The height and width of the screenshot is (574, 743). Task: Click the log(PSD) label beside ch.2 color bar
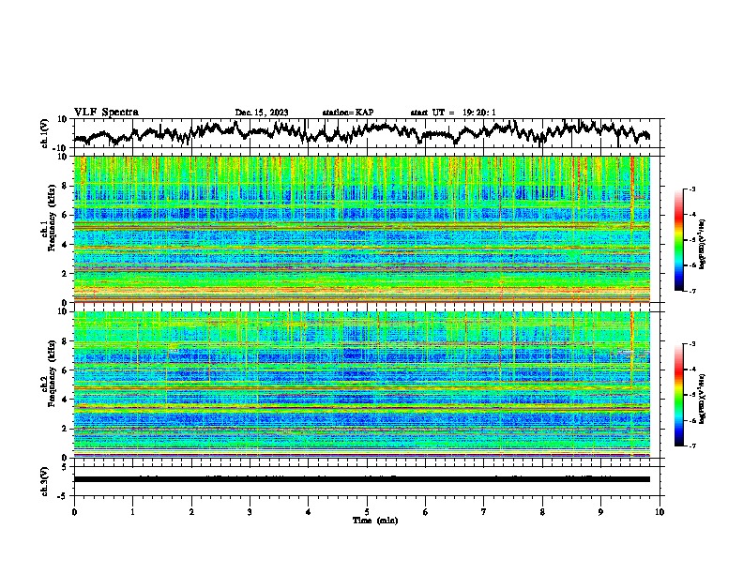(x=703, y=399)
